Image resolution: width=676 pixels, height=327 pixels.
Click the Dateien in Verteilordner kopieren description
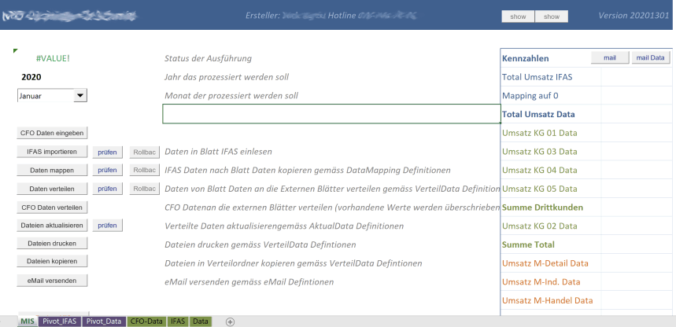294,263
